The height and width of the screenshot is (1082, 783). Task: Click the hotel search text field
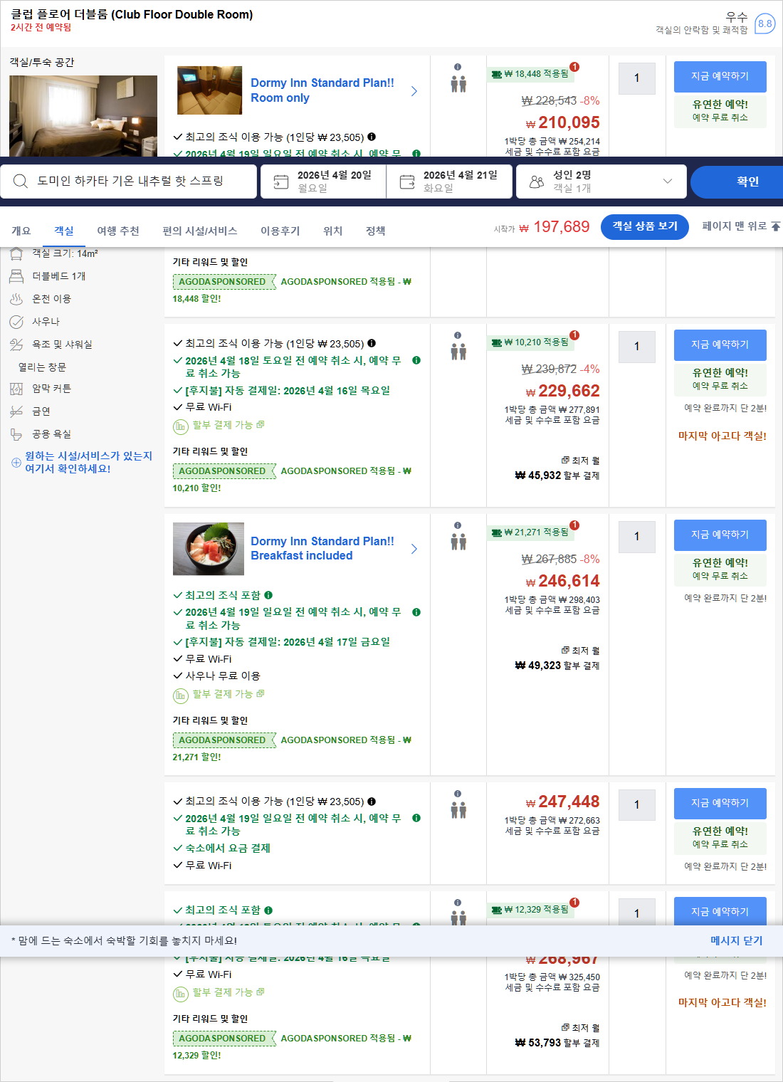point(129,182)
